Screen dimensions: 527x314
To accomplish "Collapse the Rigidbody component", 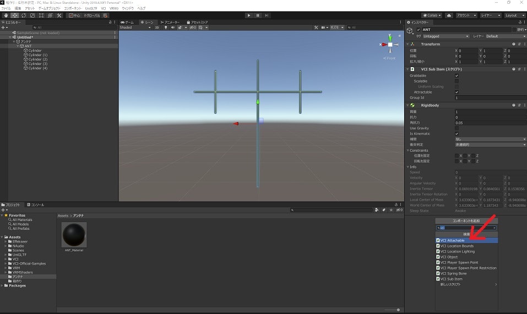I will (408, 106).
